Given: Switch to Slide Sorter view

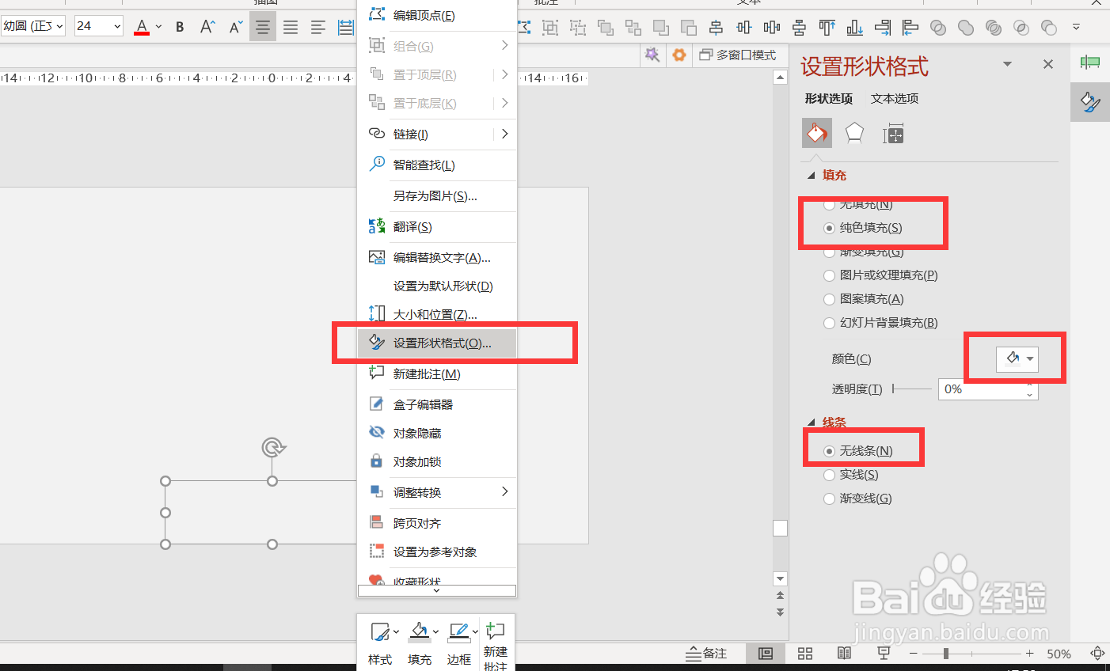Looking at the screenshot, I should [805, 654].
